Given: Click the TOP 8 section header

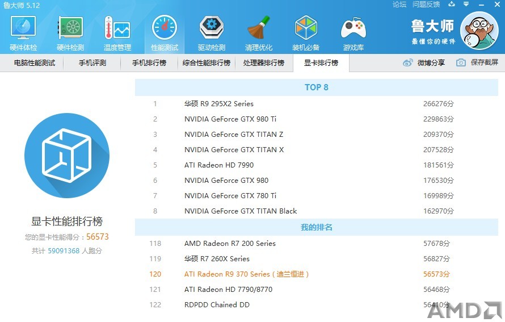Looking at the screenshot, I should [x=317, y=87].
